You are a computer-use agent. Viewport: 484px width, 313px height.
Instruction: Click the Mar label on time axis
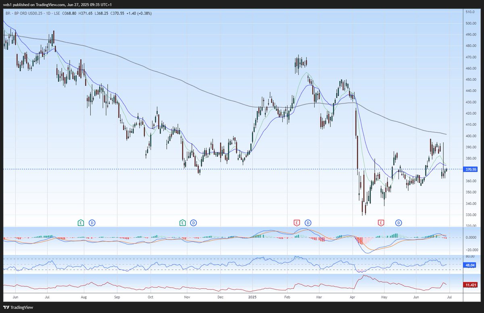(x=319, y=297)
